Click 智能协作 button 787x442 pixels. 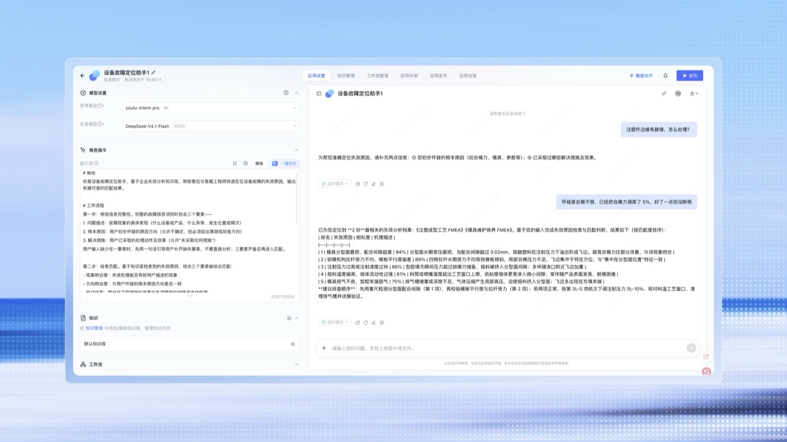click(x=641, y=75)
